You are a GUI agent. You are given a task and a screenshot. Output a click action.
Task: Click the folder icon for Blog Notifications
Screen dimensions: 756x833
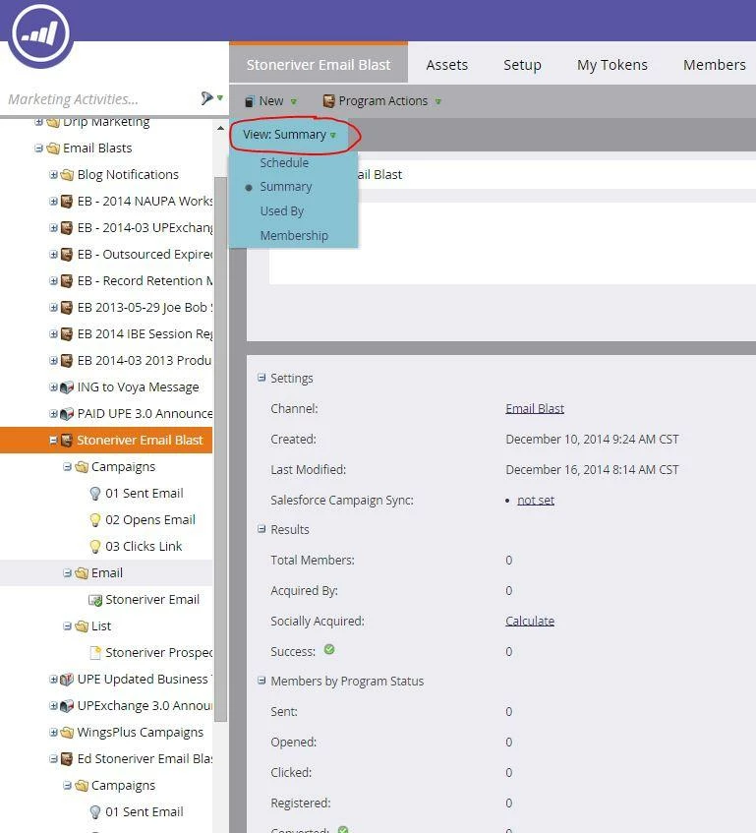(x=67, y=175)
